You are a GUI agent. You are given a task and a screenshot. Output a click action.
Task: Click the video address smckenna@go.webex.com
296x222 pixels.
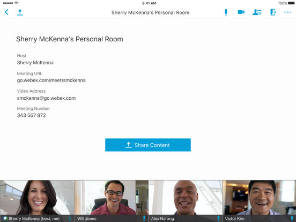coord(46,98)
